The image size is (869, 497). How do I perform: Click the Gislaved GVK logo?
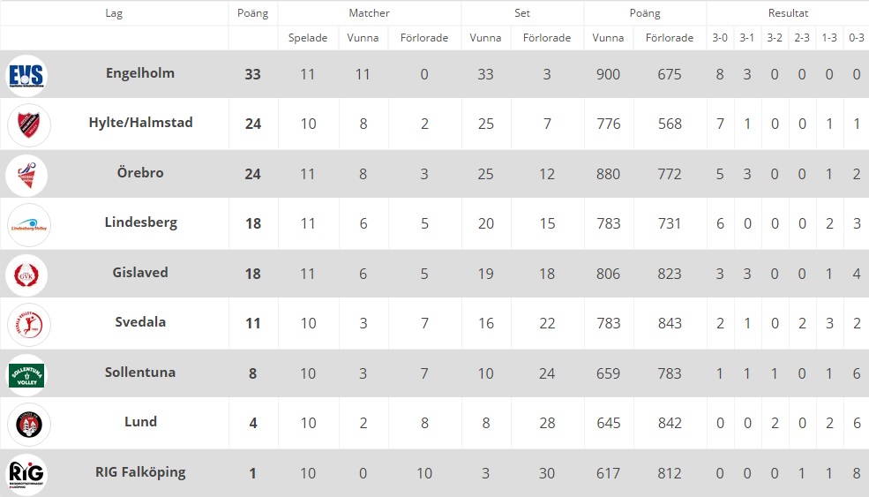point(26,275)
